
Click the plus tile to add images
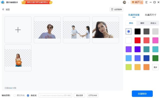pyautogui.click(x=18, y=30)
